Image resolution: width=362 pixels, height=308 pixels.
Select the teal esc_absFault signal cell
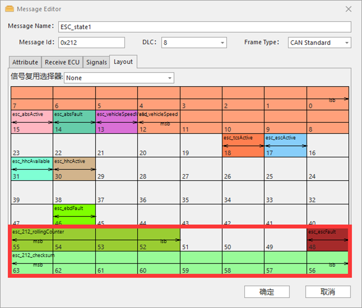74,122
